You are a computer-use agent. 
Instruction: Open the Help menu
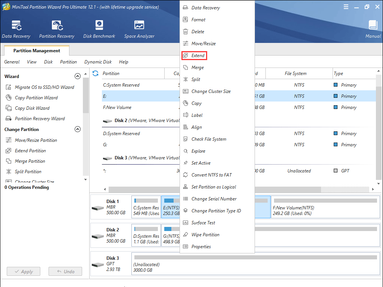(x=124, y=62)
